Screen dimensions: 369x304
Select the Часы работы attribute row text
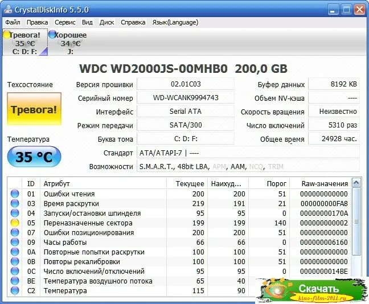(x=65, y=242)
